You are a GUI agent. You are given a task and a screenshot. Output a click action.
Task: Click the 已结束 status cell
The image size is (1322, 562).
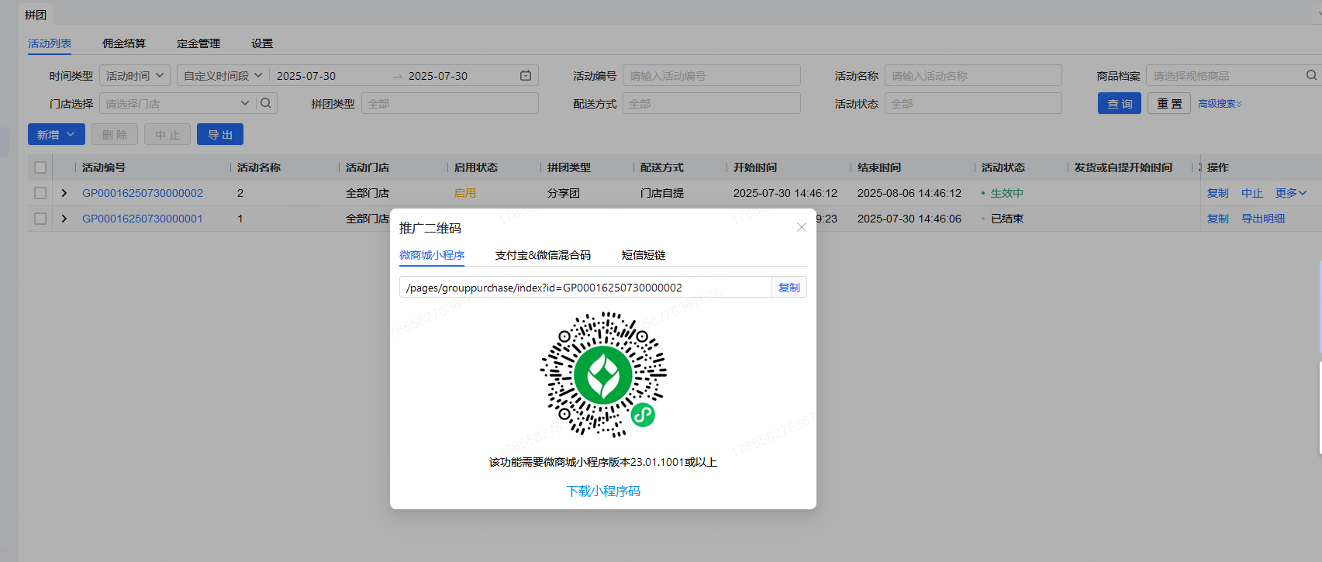click(1006, 219)
